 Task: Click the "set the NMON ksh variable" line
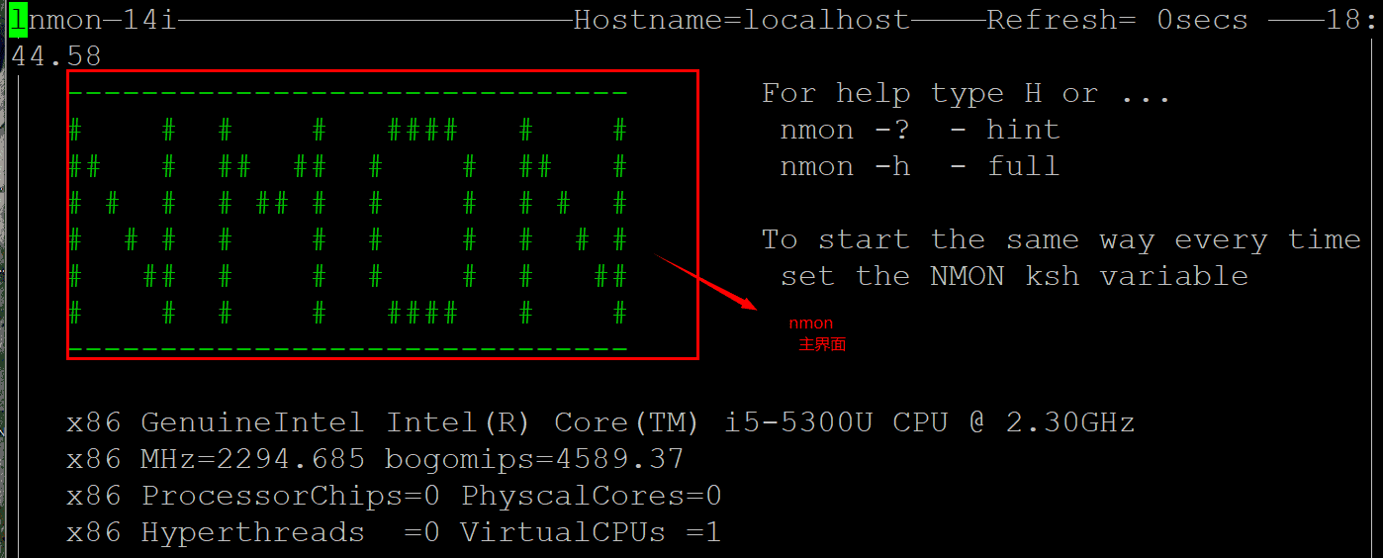coord(1013,276)
